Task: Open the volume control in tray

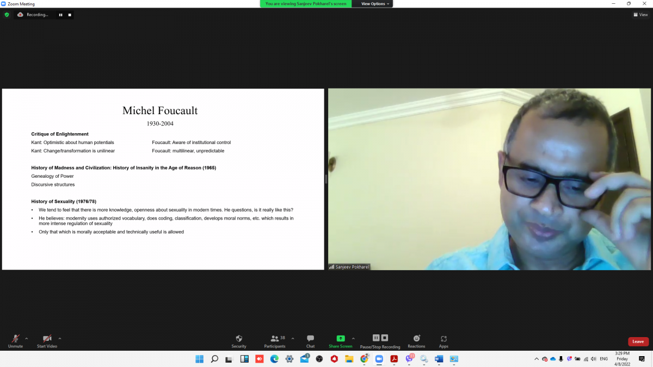Action: [x=593, y=359]
